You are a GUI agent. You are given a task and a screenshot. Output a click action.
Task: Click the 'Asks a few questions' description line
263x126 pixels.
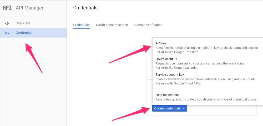click(x=206, y=99)
